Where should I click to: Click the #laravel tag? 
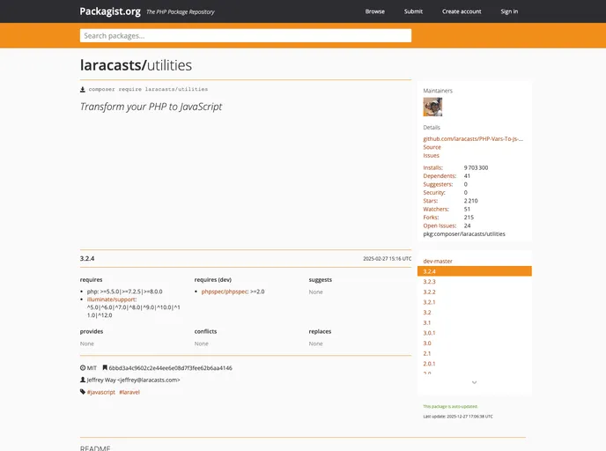[x=129, y=392]
